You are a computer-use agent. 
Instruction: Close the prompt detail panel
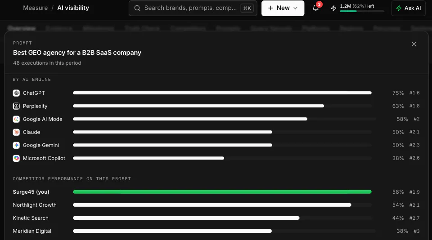(414, 44)
